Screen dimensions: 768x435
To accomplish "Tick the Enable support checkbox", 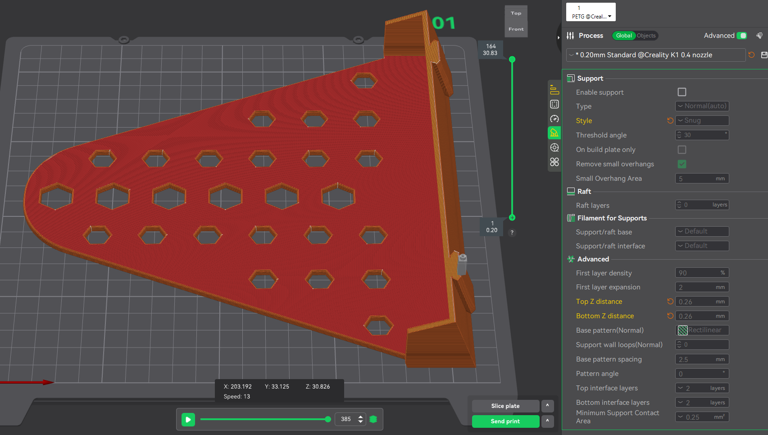I will pyautogui.click(x=682, y=92).
